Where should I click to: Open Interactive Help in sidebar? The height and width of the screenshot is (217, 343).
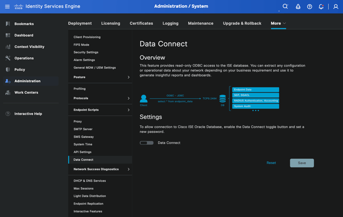point(28,114)
